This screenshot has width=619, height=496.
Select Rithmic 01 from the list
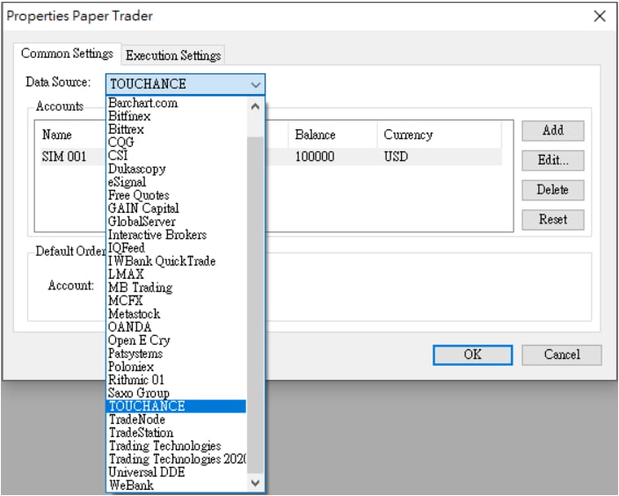click(177, 380)
